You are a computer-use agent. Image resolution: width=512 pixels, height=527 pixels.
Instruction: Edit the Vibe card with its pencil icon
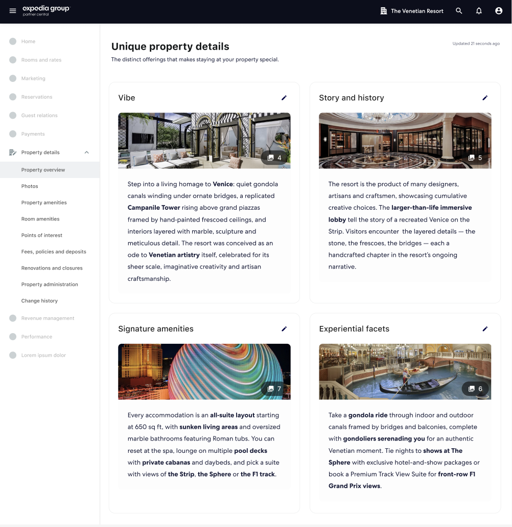click(x=284, y=98)
